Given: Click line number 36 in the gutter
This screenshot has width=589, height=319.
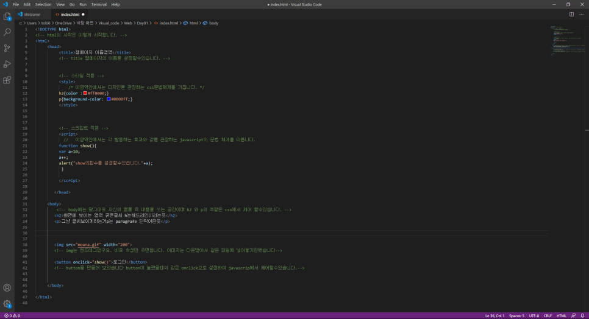Looking at the screenshot, I should (x=25, y=233).
